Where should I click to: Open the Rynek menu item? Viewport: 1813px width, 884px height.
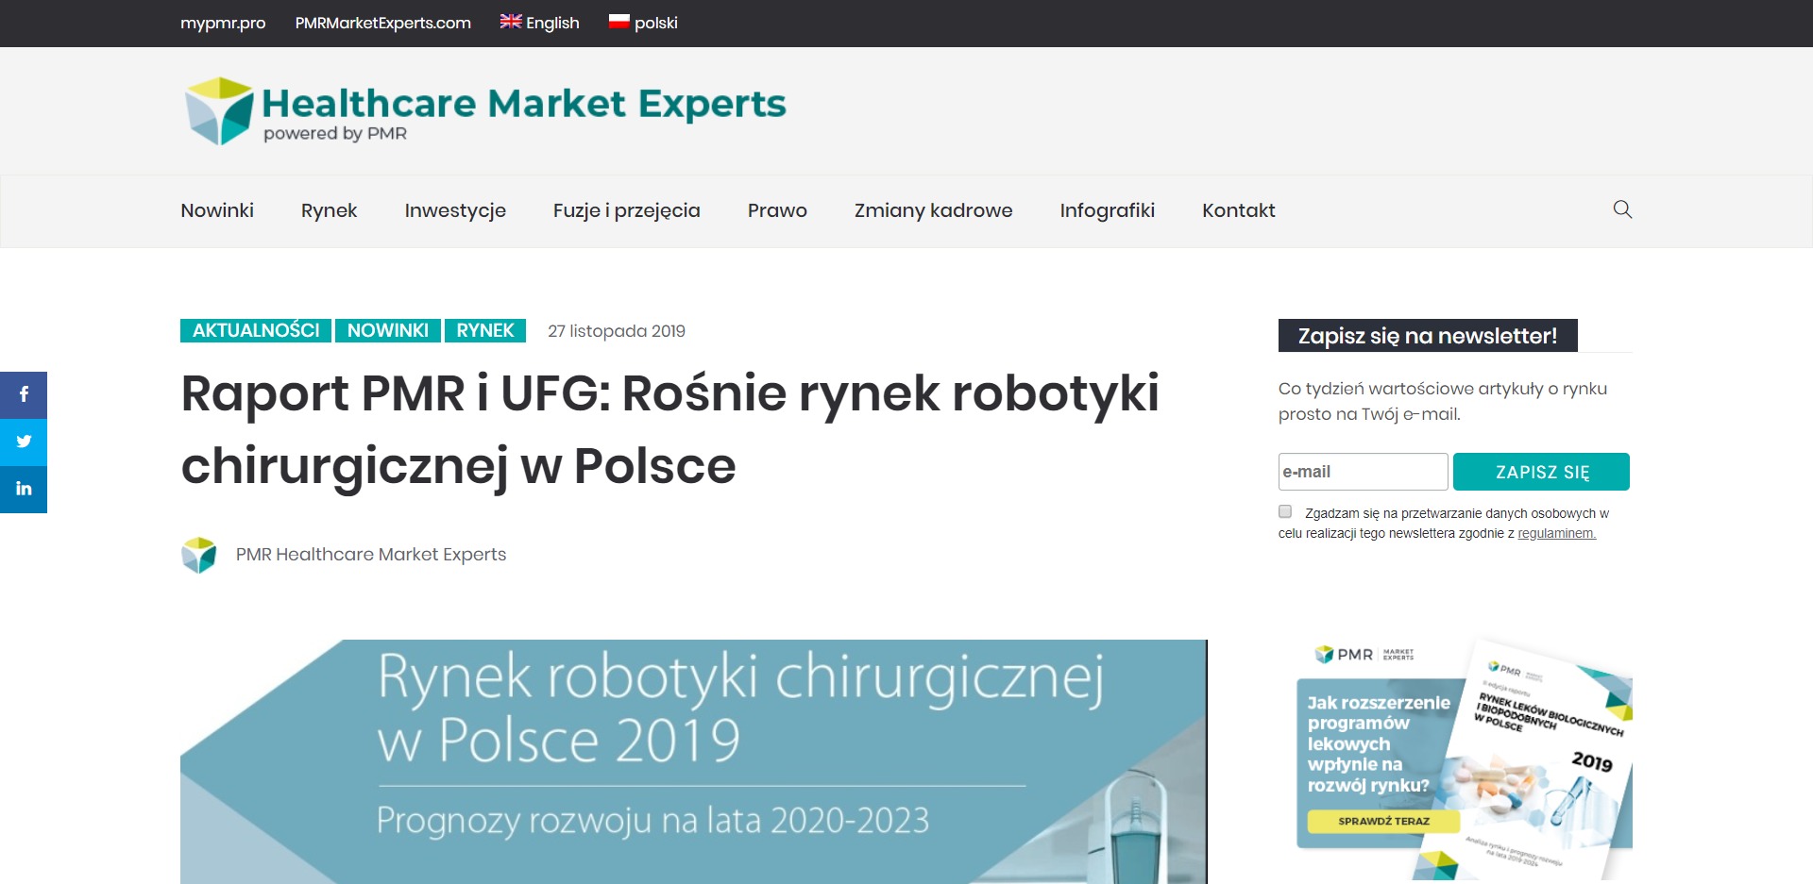pos(329,210)
